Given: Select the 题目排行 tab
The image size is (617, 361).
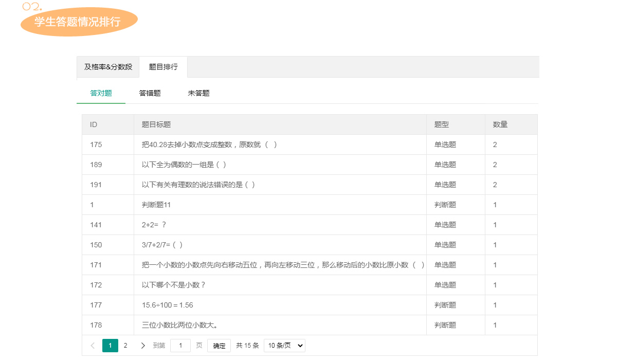Looking at the screenshot, I should [163, 67].
